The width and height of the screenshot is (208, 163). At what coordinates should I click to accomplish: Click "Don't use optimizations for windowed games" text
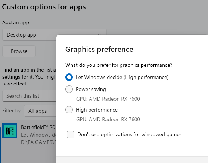coord(130,135)
